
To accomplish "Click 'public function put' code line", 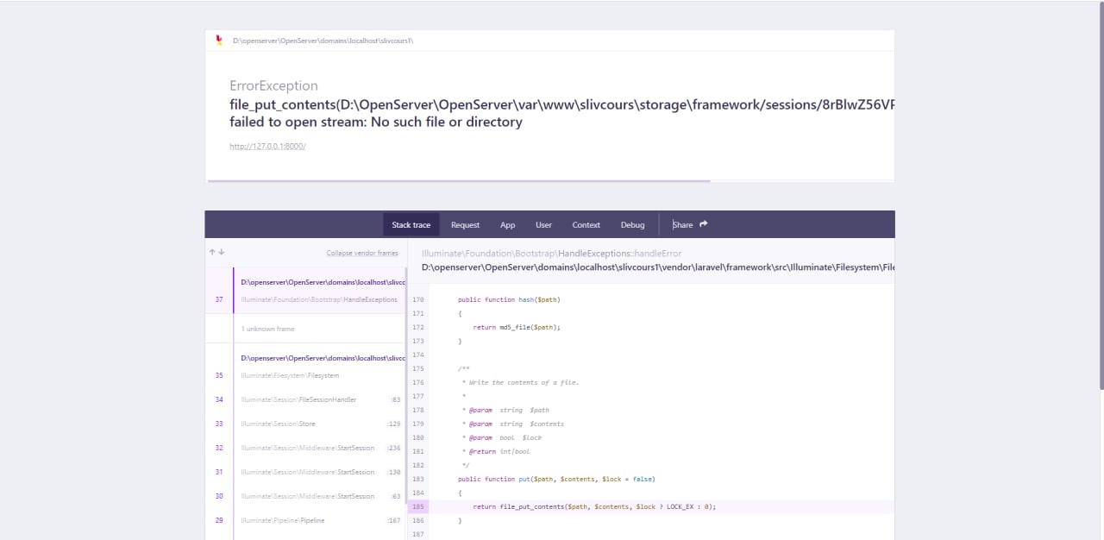I will (x=556, y=479).
